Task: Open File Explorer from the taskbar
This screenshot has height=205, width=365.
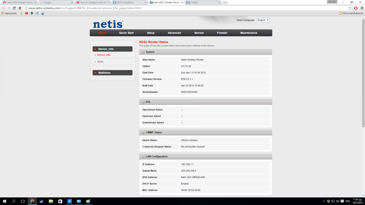Action: pos(51,201)
